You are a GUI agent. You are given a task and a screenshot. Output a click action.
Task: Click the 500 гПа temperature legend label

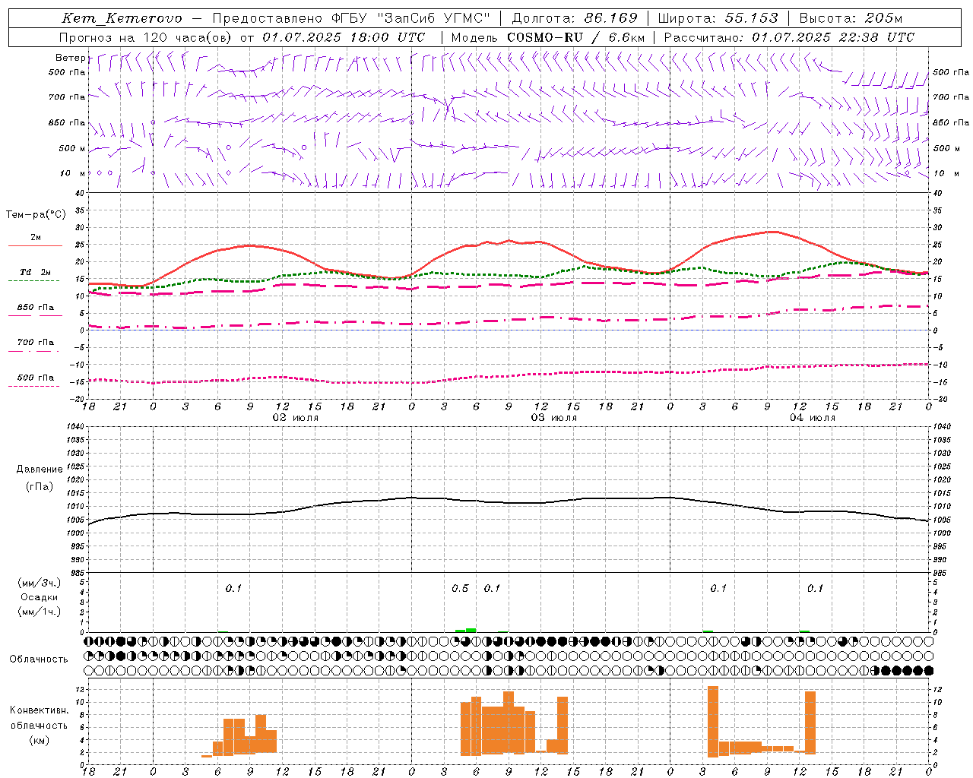[x=36, y=378]
